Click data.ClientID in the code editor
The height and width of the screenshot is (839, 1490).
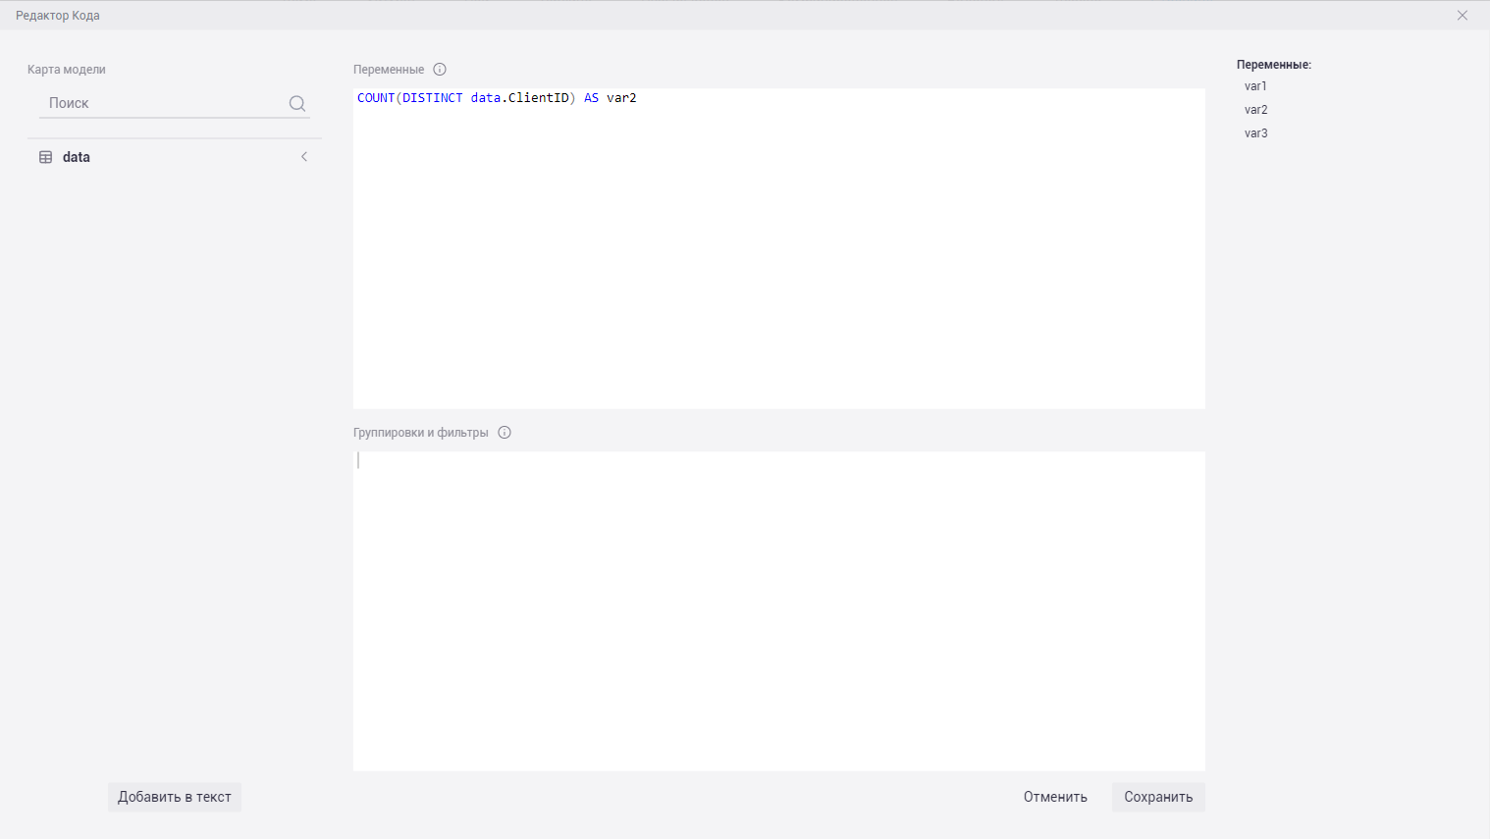[x=519, y=98]
